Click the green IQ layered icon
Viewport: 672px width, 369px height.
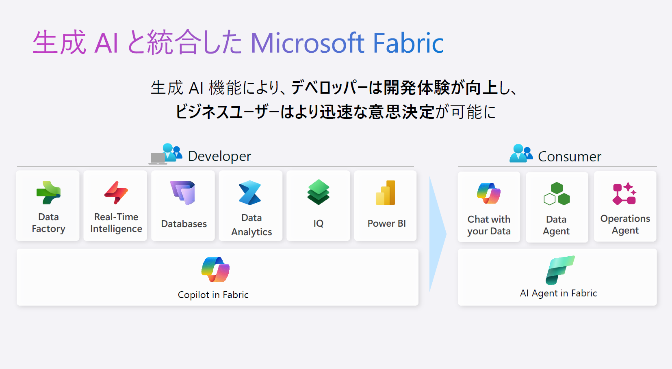pyautogui.click(x=318, y=192)
